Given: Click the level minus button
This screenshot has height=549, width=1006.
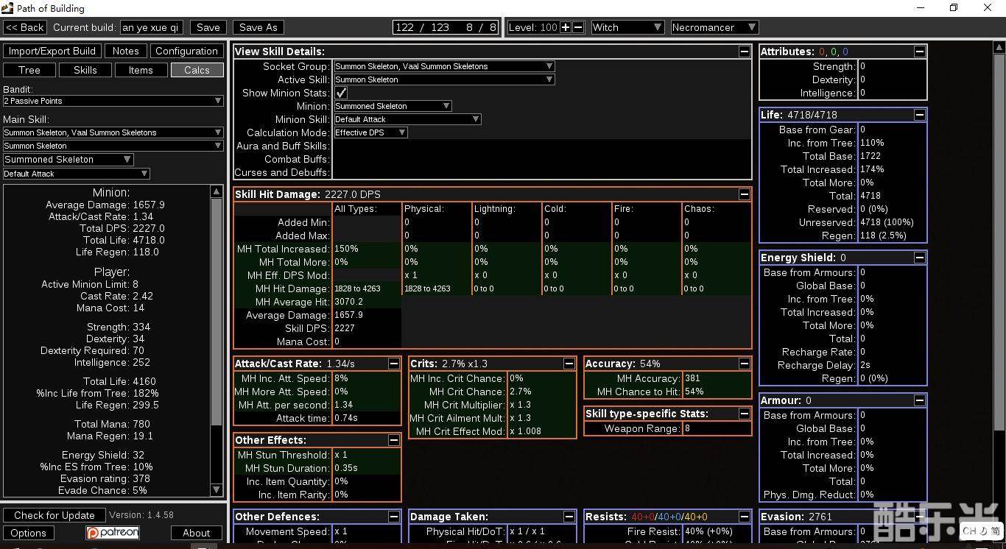Looking at the screenshot, I should [x=578, y=27].
